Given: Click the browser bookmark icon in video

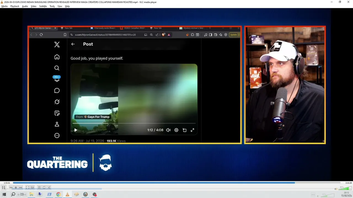Looking at the screenshot, I should click(x=65, y=35).
